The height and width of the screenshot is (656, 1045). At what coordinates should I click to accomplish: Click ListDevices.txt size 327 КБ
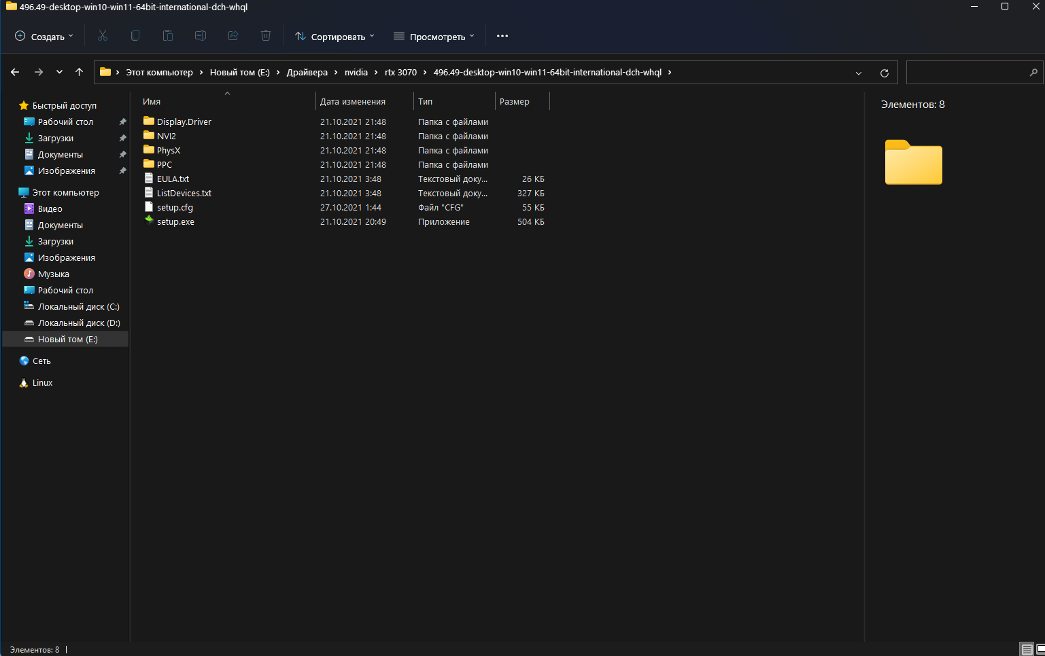tap(530, 193)
